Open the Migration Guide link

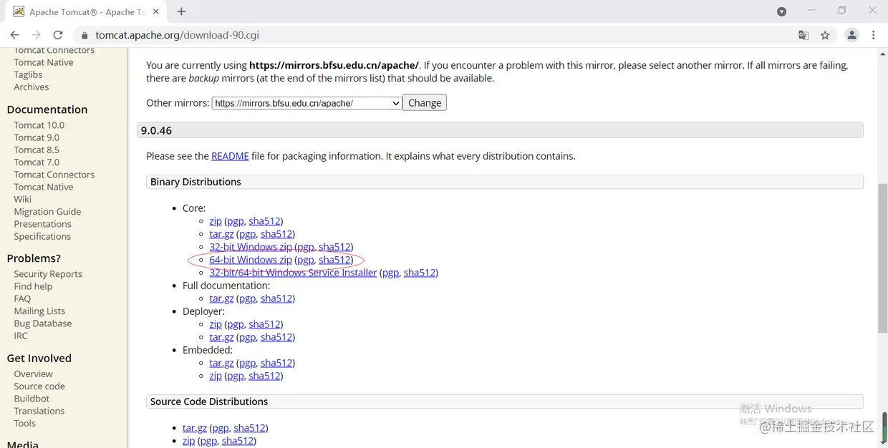pyautogui.click(x=47, y=212)
